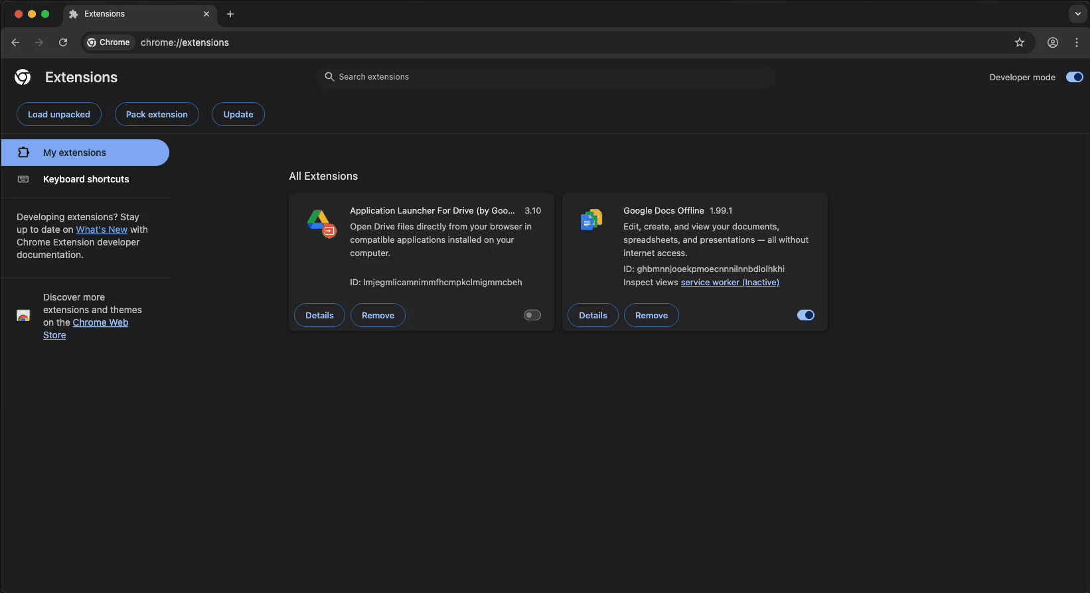Expand the tab search dropdown arrow
Screen dimensions: 1090x593
click(x=1078, y=14)
